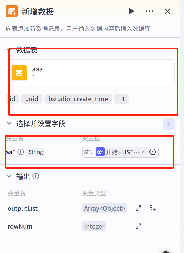Collapse the 选择并设置字段 section

[9, 124]
